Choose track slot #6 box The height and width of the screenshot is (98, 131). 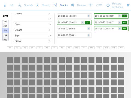(x=47, y=48)
